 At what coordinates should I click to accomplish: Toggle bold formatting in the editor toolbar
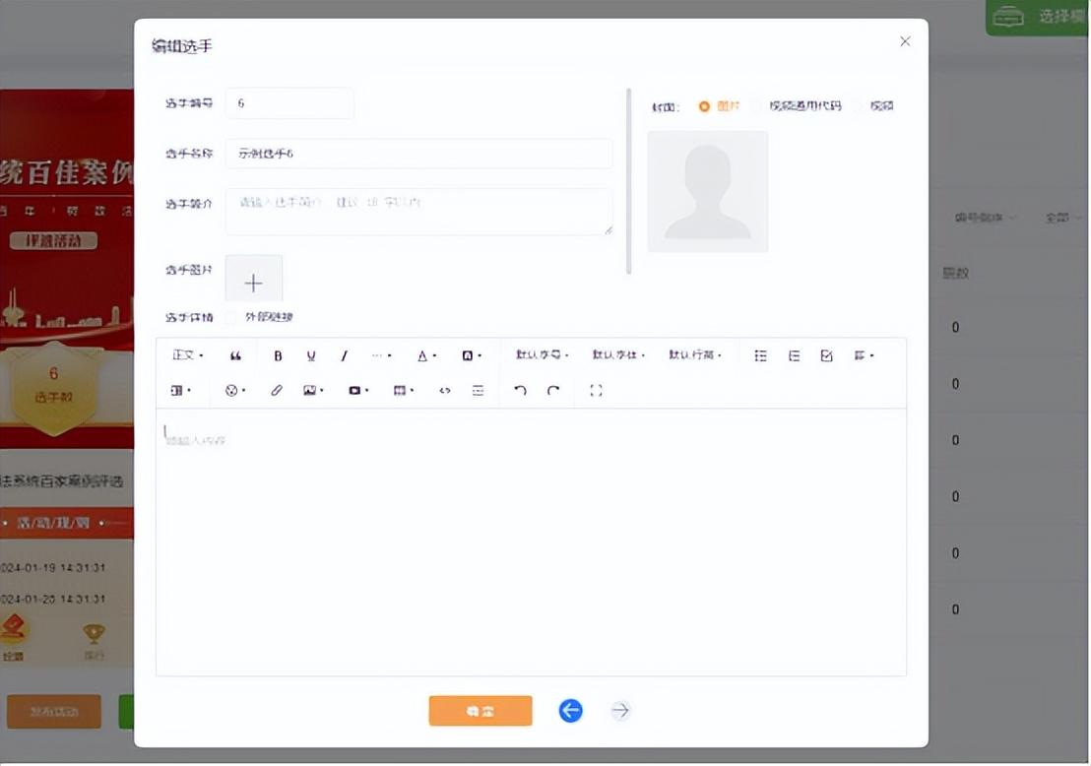278,356
